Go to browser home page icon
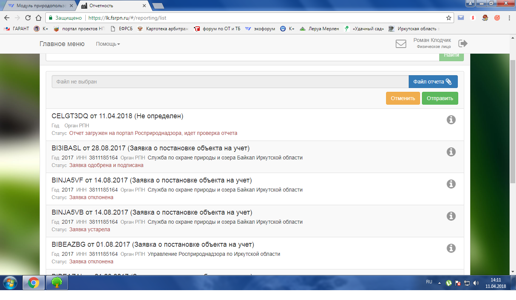This screenshot has width=516, height=300. (x=38, y=18)
